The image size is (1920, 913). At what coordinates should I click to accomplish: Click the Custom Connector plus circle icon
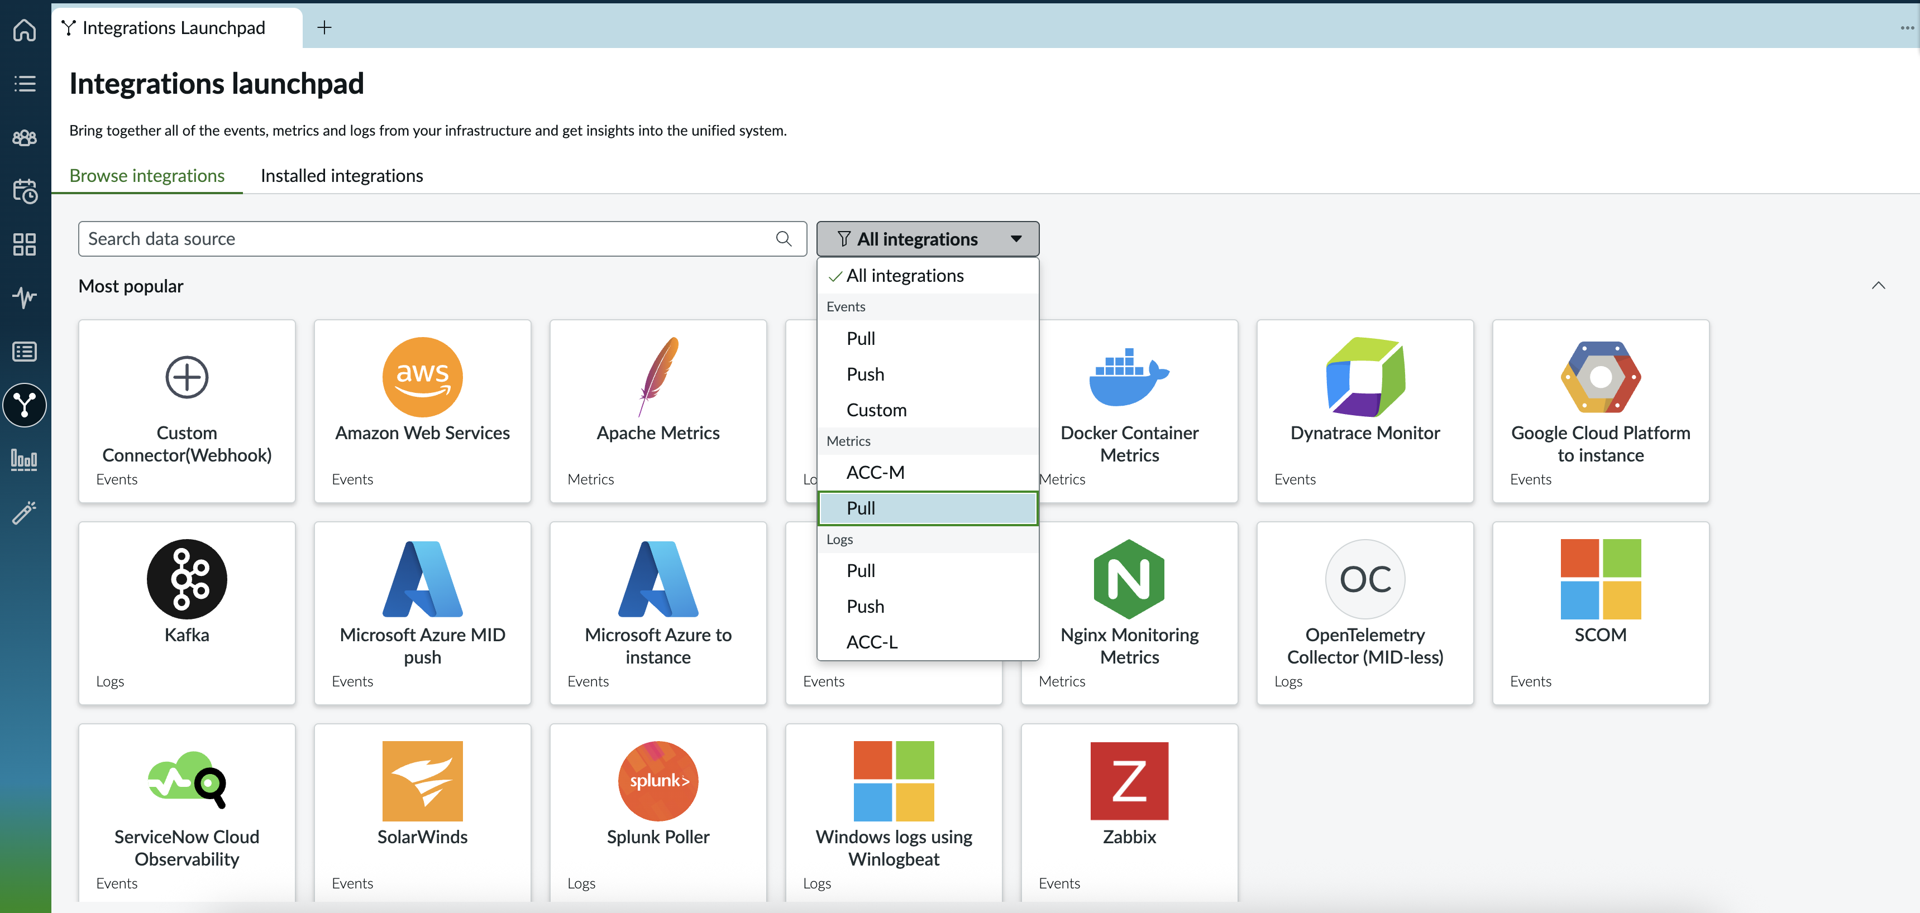pyautogui.click(x=187, y=378)
